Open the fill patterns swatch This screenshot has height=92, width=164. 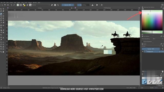(x=21, y=5)
